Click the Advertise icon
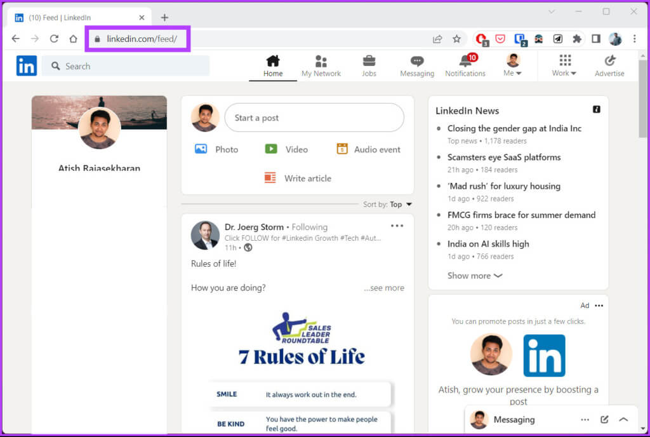Screen dimensions: 650x437 coord(609,61)
